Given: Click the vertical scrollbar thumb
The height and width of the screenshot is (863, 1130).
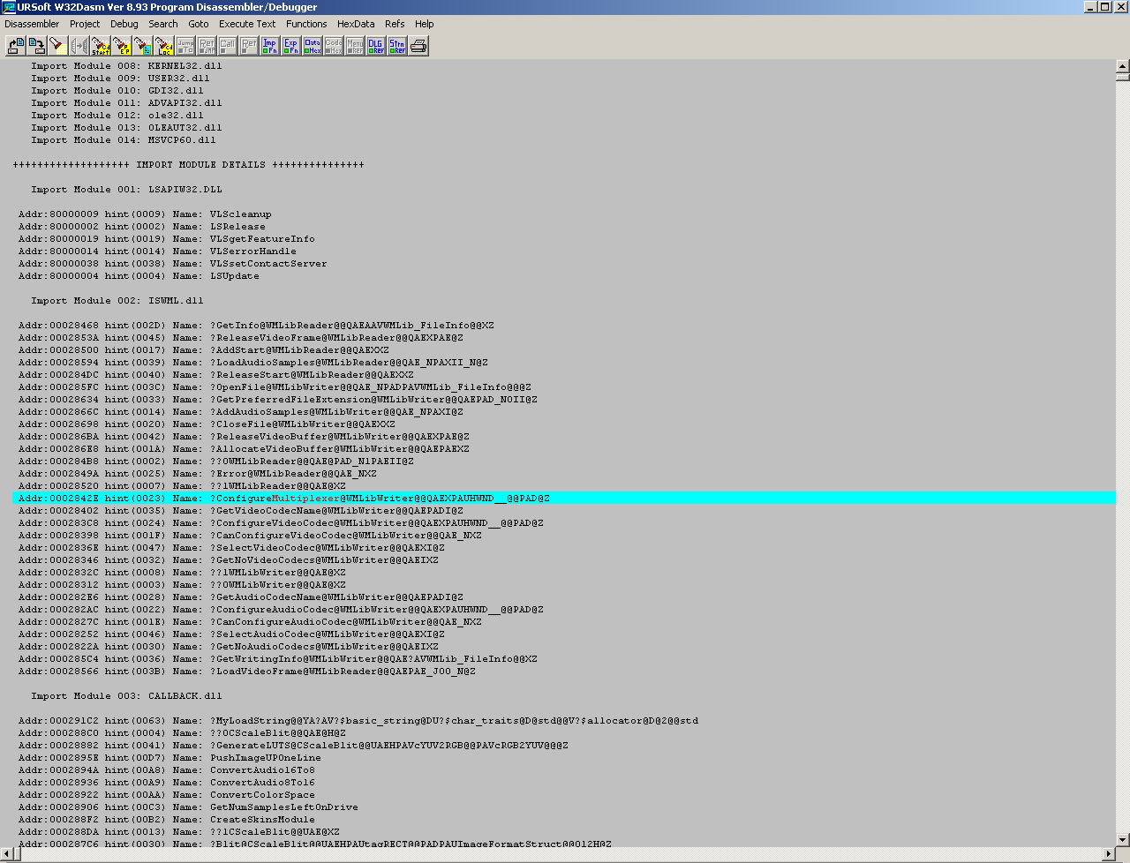Looking at the screenshot, I should (1123, 76).
